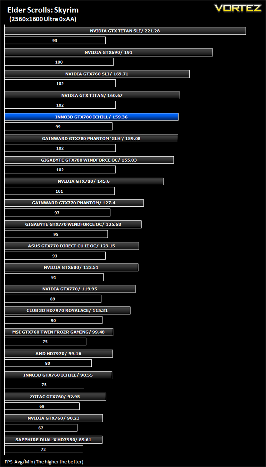Click the minimum FPS 100 bar under GTX690
Image resolution: width=266 pixels, height=467 pixels.
point(59,62)
